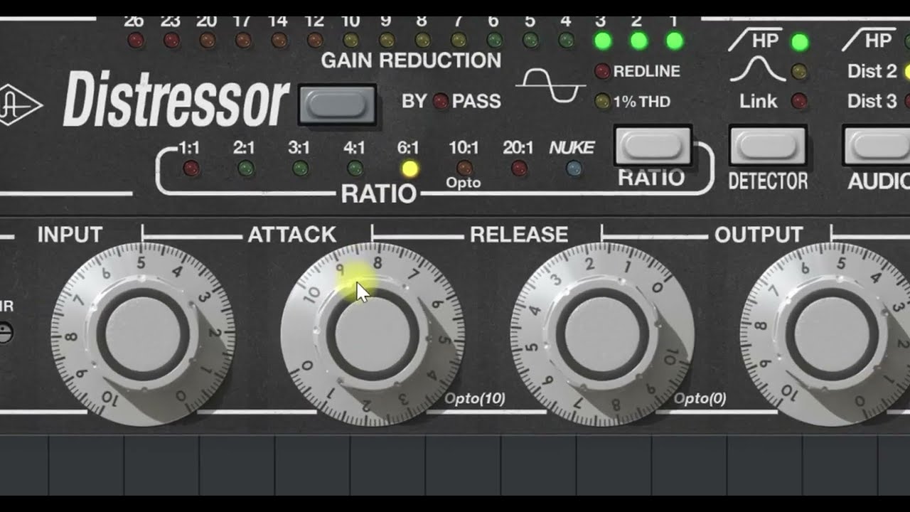This screenshot has width=910, height=512.
Task: Click the Opto(0) label near Release knob
Action: (x=700, y=399)
